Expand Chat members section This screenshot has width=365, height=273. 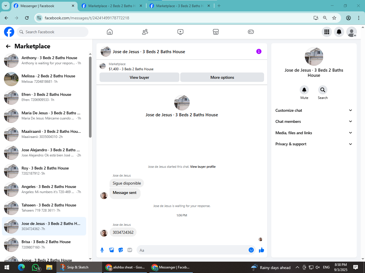314,121
